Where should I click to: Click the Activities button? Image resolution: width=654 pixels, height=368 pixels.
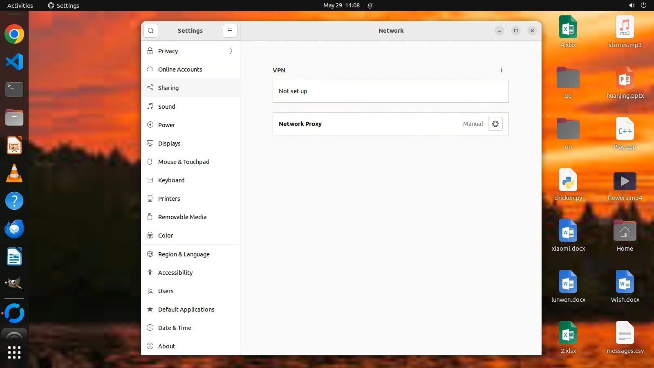(x=20, y=5)
